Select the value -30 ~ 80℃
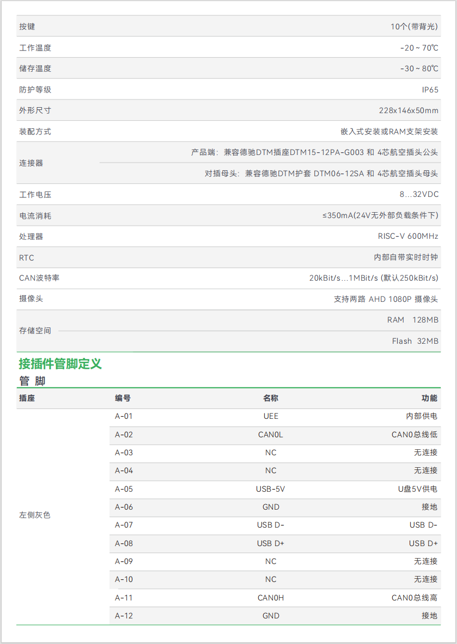This screenshot has height=644, width=457. 419,69
